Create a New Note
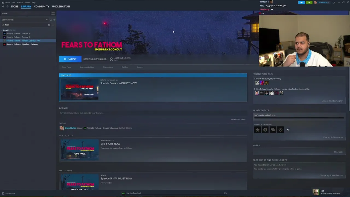This screenshot has height=197, width=350. tap(338, 152)
